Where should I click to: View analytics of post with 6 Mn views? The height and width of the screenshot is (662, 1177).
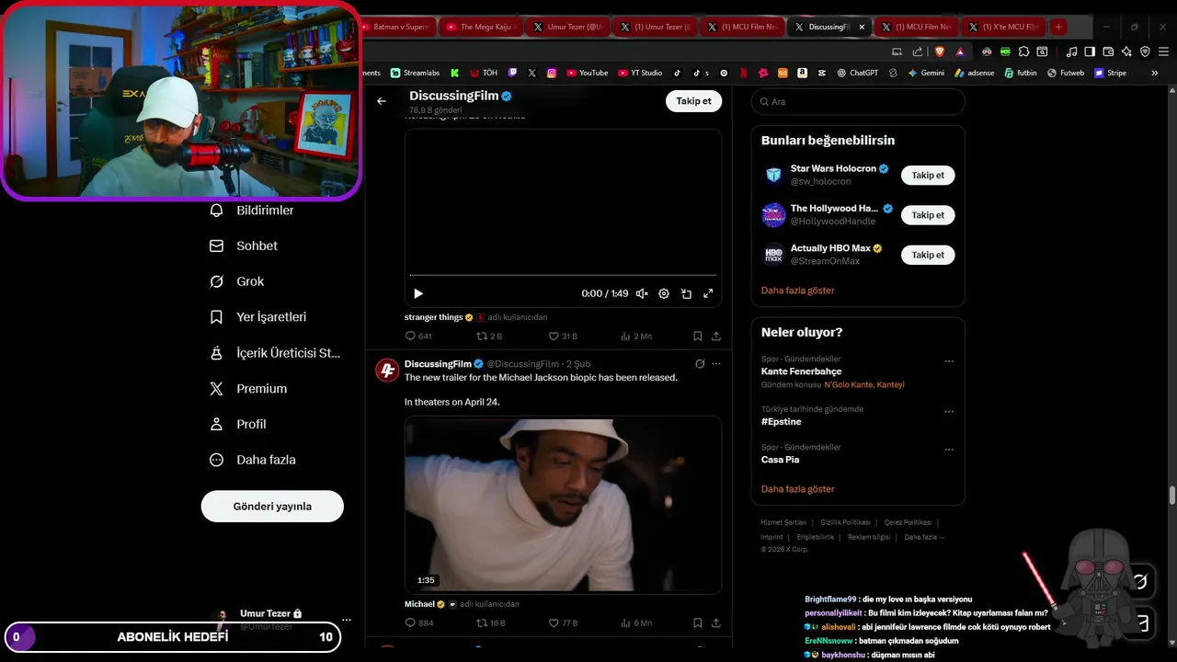[x=636, y=622]
